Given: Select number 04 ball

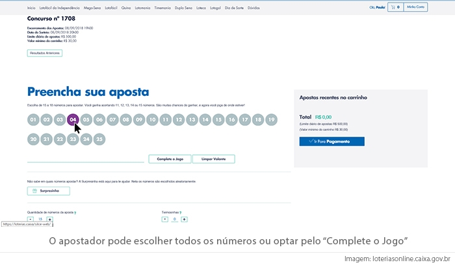Looking at the screenshot, I should click(73, 120).
